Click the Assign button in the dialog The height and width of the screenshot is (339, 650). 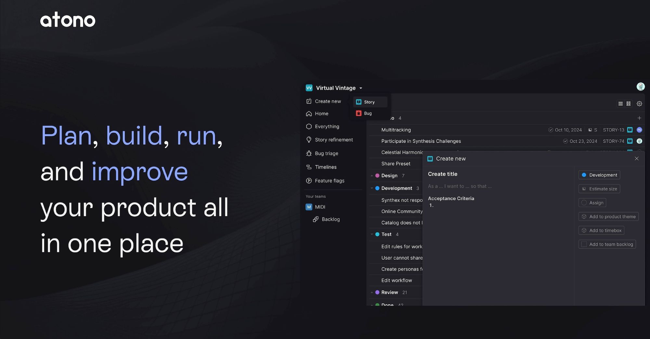tap(592, 202)
